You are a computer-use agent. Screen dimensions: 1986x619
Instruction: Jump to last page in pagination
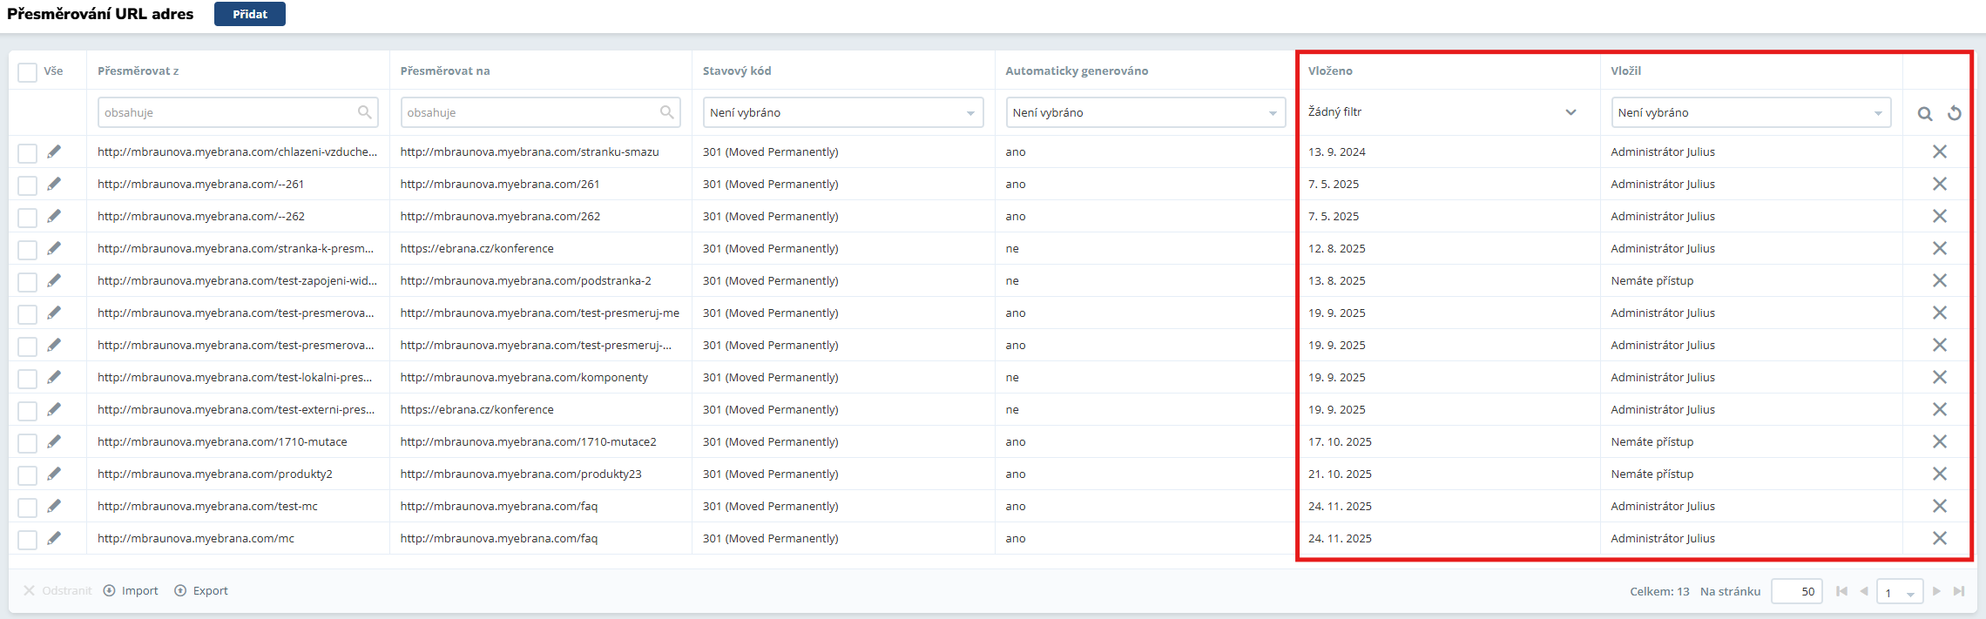click(1959, 591)
